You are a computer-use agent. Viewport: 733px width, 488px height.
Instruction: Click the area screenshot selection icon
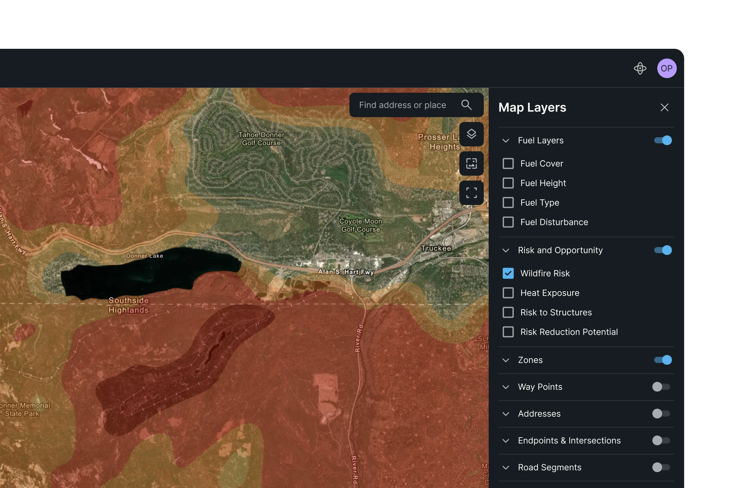coord(472,163)
